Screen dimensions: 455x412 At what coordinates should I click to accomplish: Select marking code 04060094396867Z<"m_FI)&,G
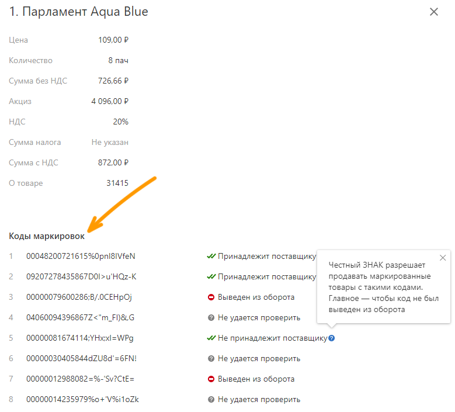click(81, 318)
